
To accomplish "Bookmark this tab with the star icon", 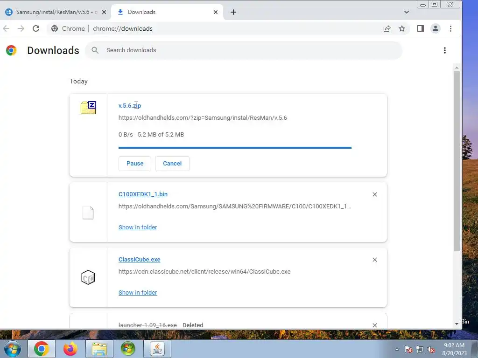I will 402,28.
